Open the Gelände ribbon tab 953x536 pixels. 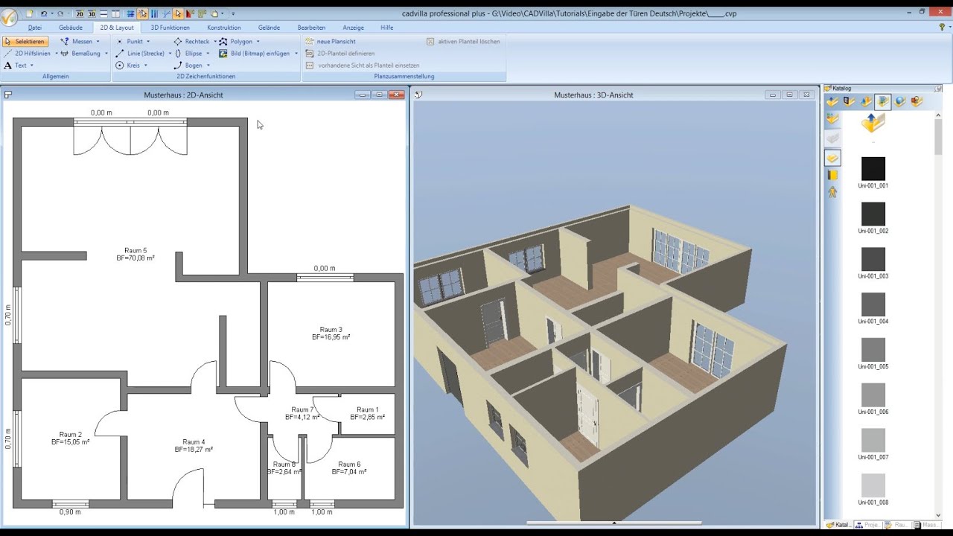click(x=269, y=28)
